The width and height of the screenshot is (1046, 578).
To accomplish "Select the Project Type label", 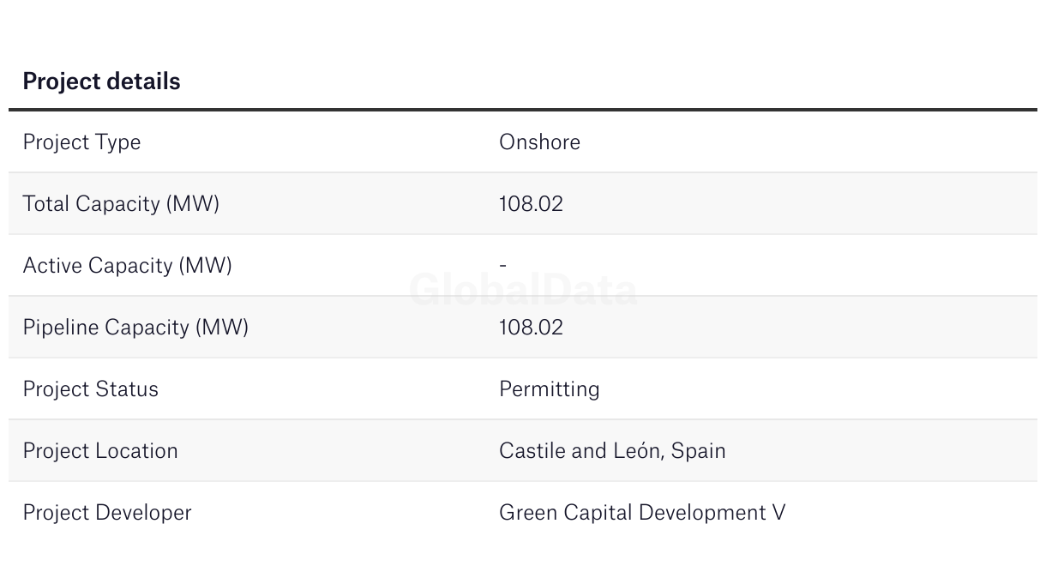I will click(x=81, y=142).
